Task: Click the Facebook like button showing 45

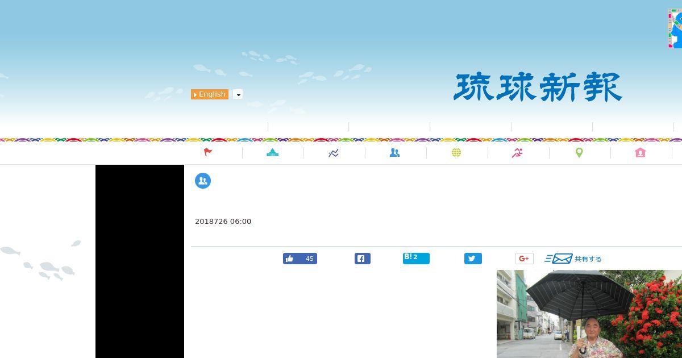Action: (300, 259)
